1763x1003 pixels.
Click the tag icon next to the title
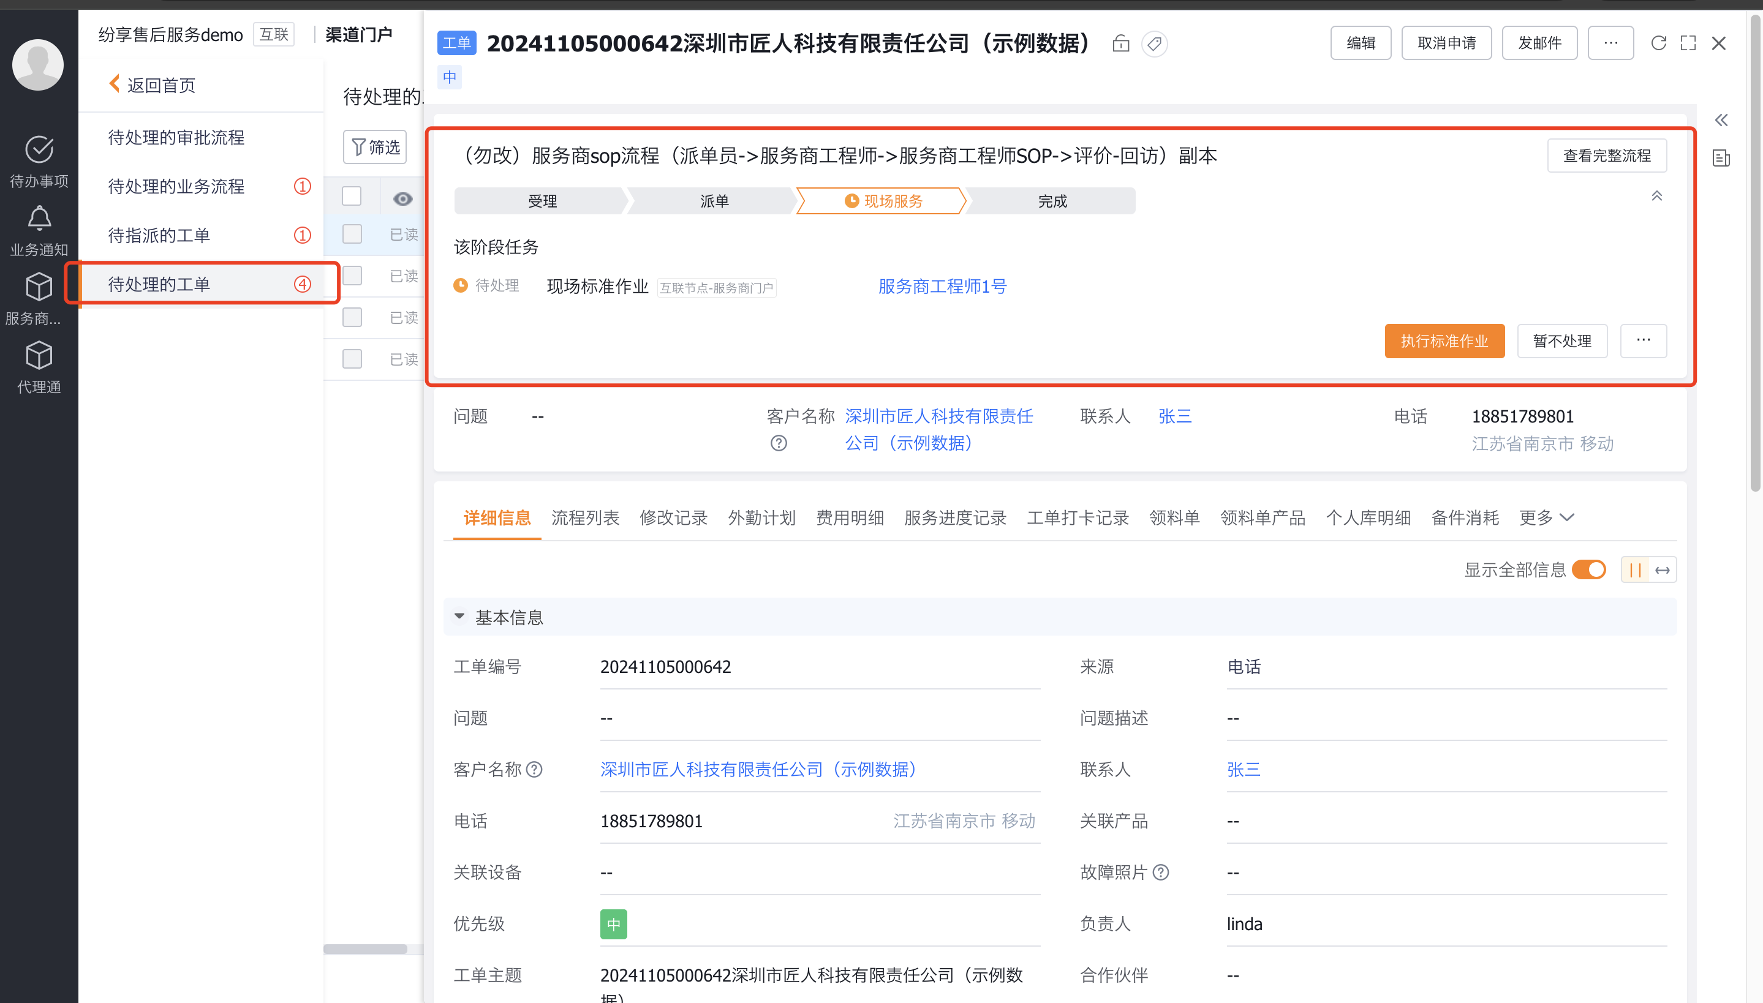(1154, 44)
